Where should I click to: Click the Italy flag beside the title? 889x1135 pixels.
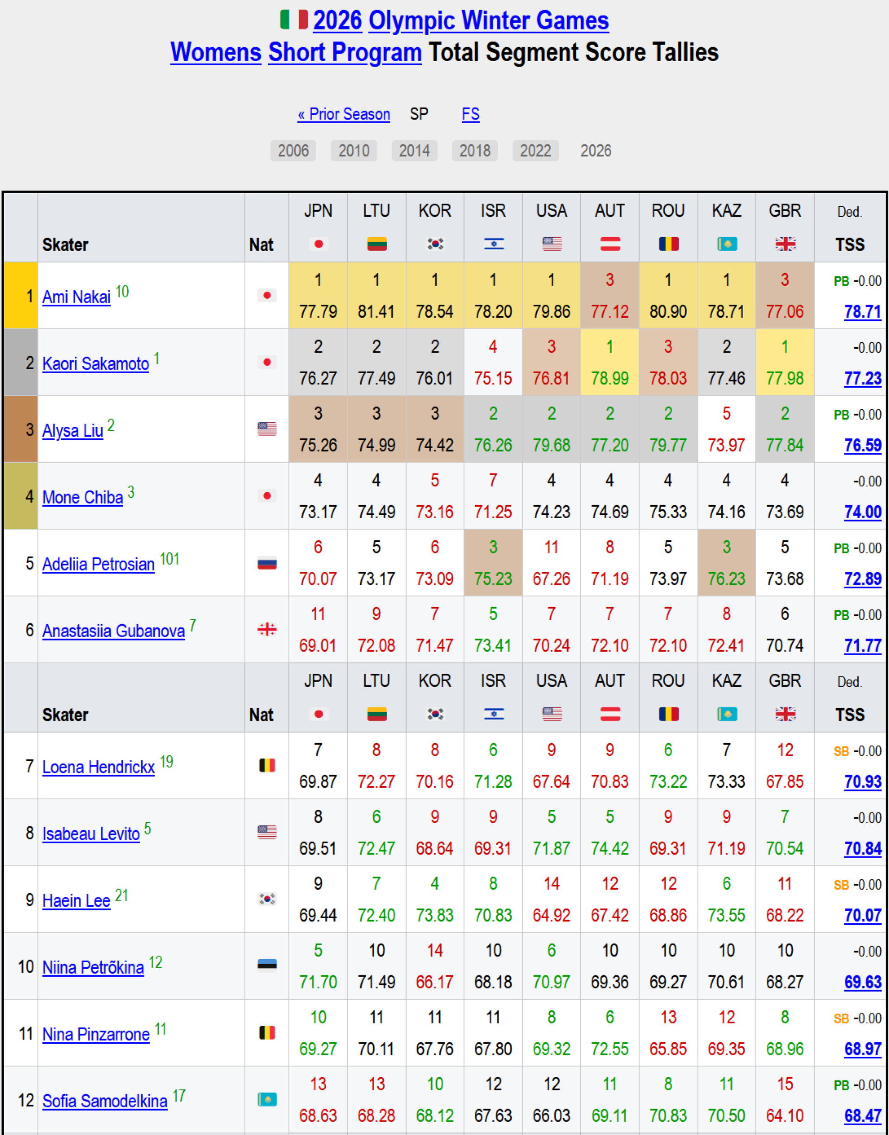[294, 20]
